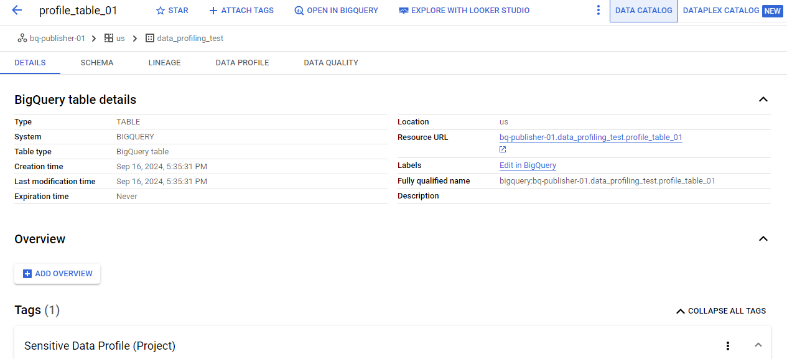Click the Sensitive Data Profile (Project) title
787x359 pixels.
coord(100,346)
